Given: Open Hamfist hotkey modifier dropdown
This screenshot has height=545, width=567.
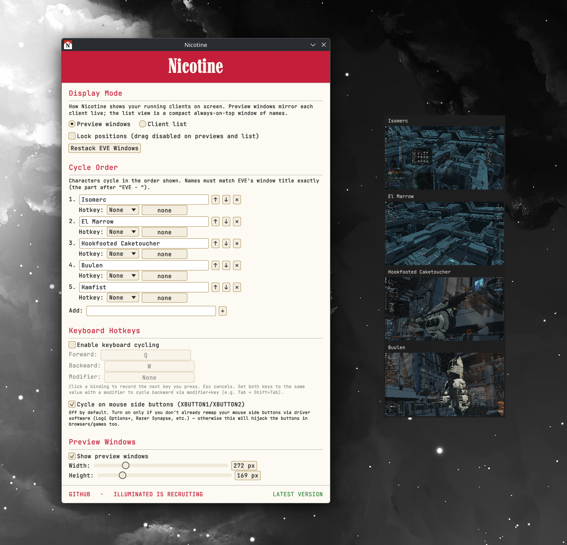Looking at the screenshot, I should coord(123,297).
